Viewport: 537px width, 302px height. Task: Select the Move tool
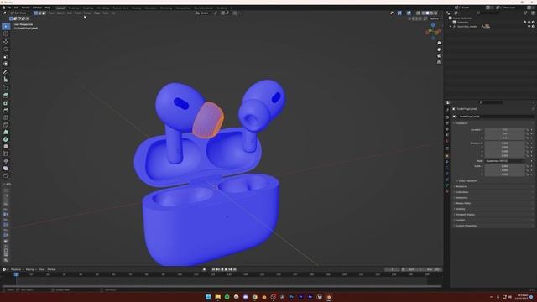point(6,42)
